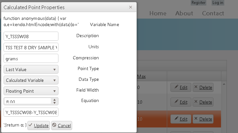The width and height of the screenshot is (238, 133).
Task: Click the Update button with checkmark
Action: point(39,126)
